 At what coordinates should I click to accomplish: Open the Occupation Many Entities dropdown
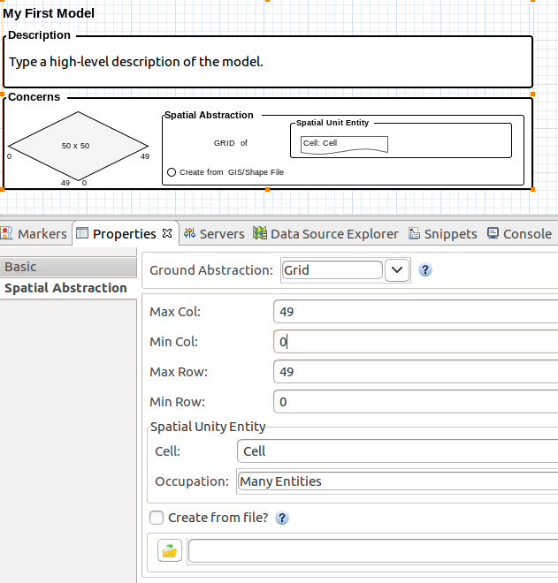tap(398, 481)
